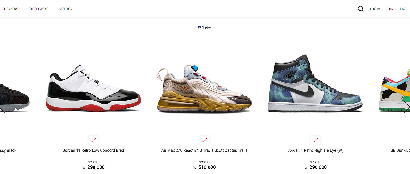Open the FAQ page
This screenshot has width=410, height=174.
403,9
